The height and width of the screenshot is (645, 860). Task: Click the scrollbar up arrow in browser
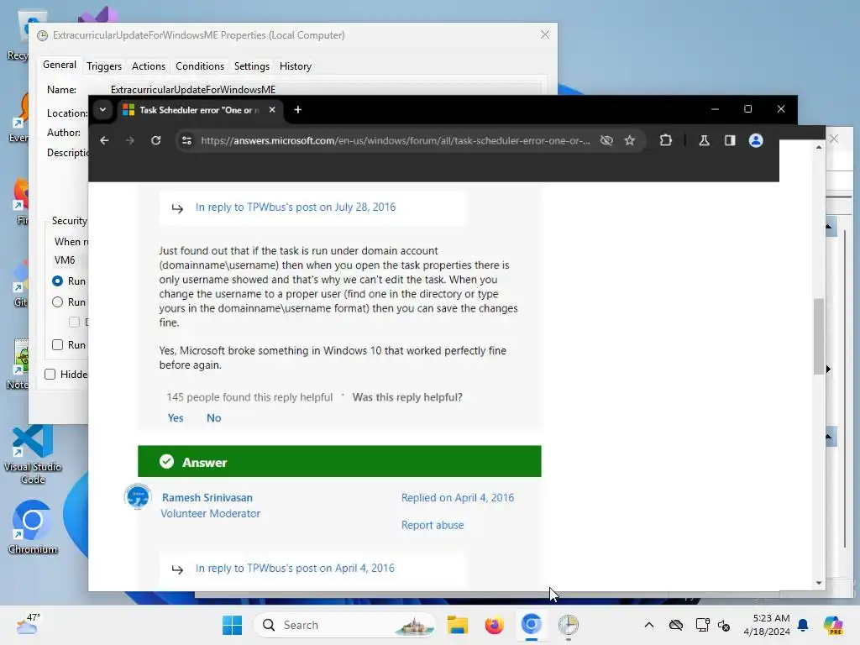tap(818, 148)
